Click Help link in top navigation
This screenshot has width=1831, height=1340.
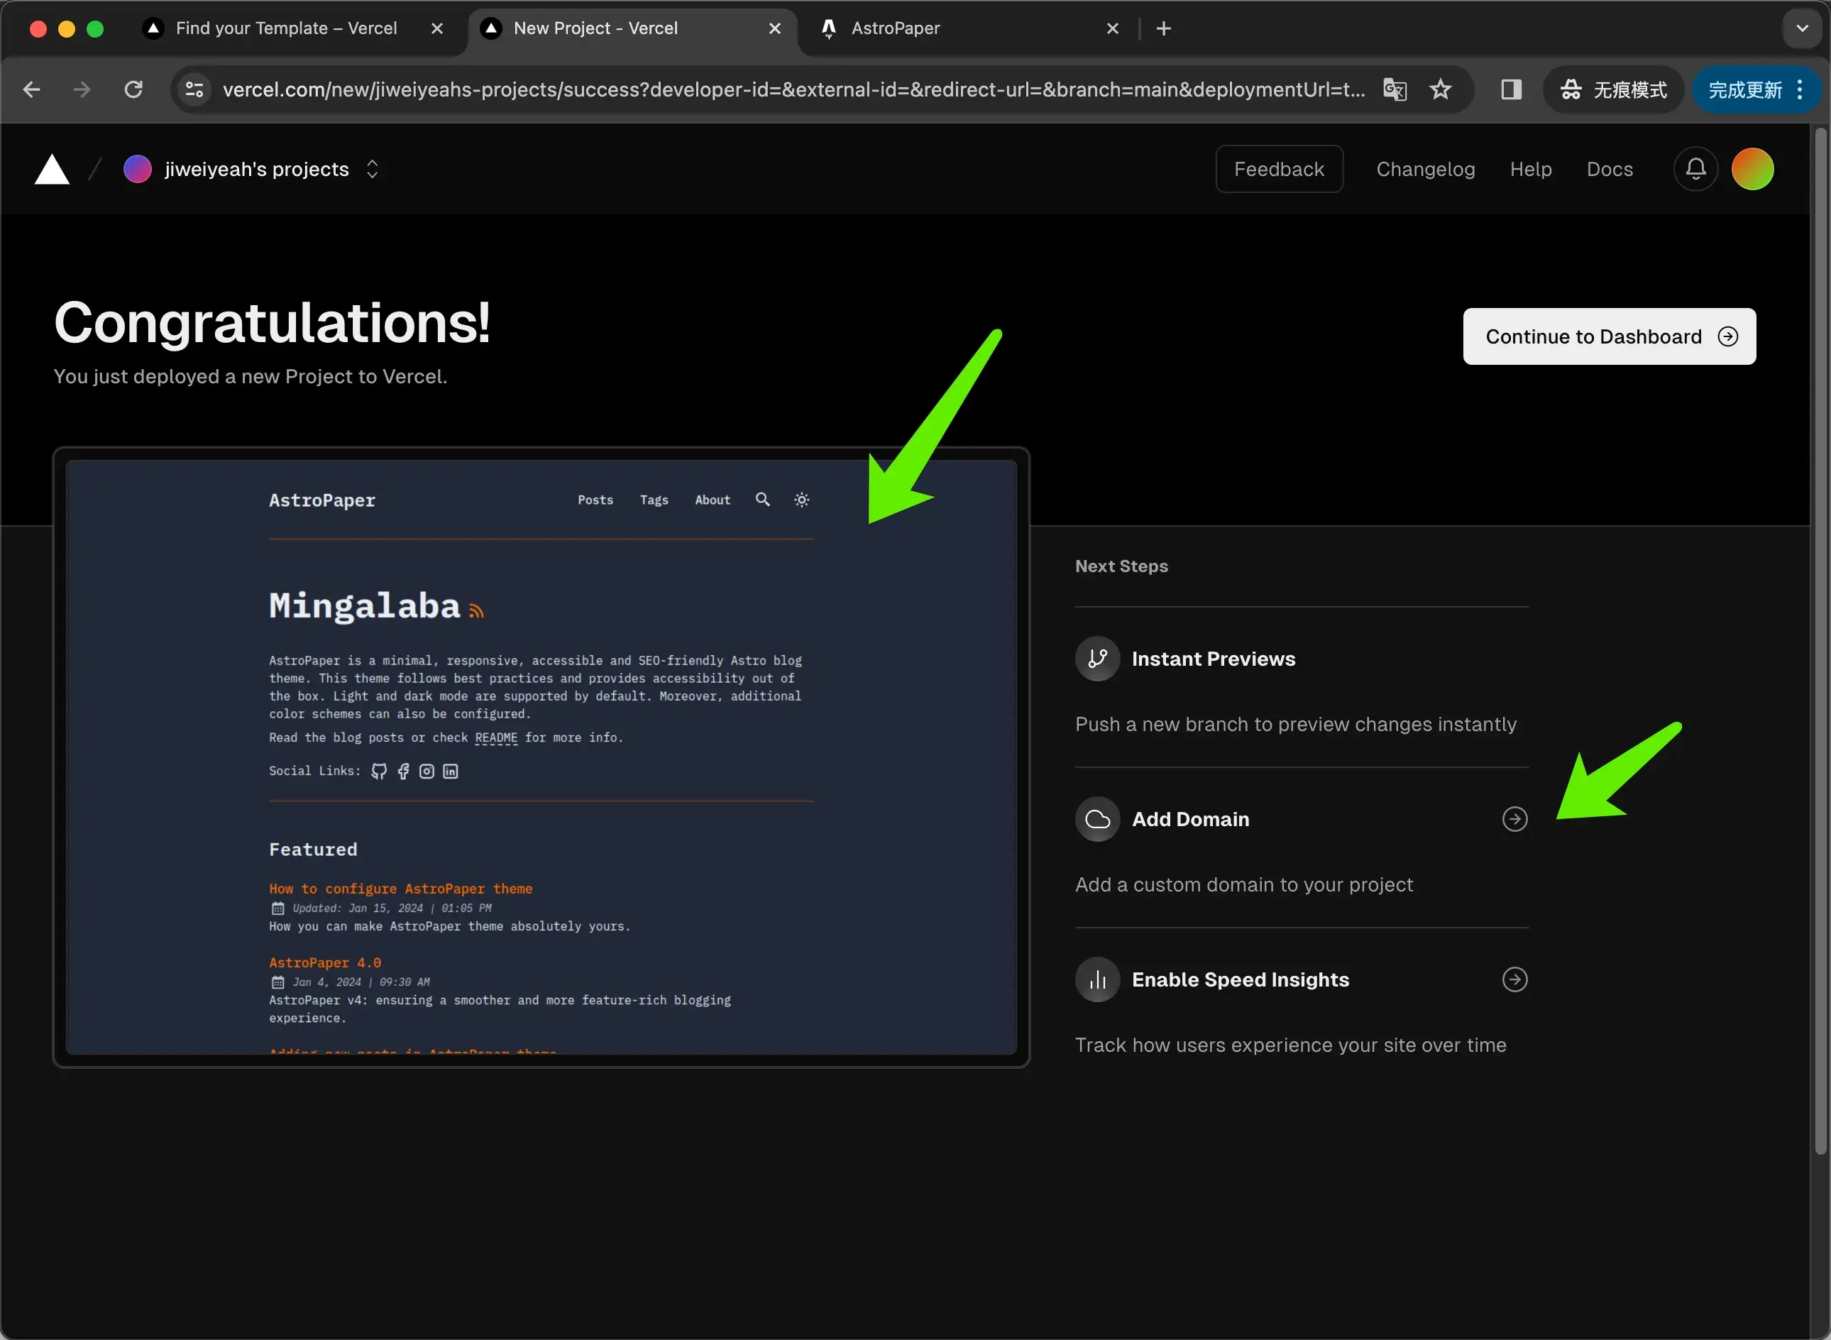point(1531,169)
